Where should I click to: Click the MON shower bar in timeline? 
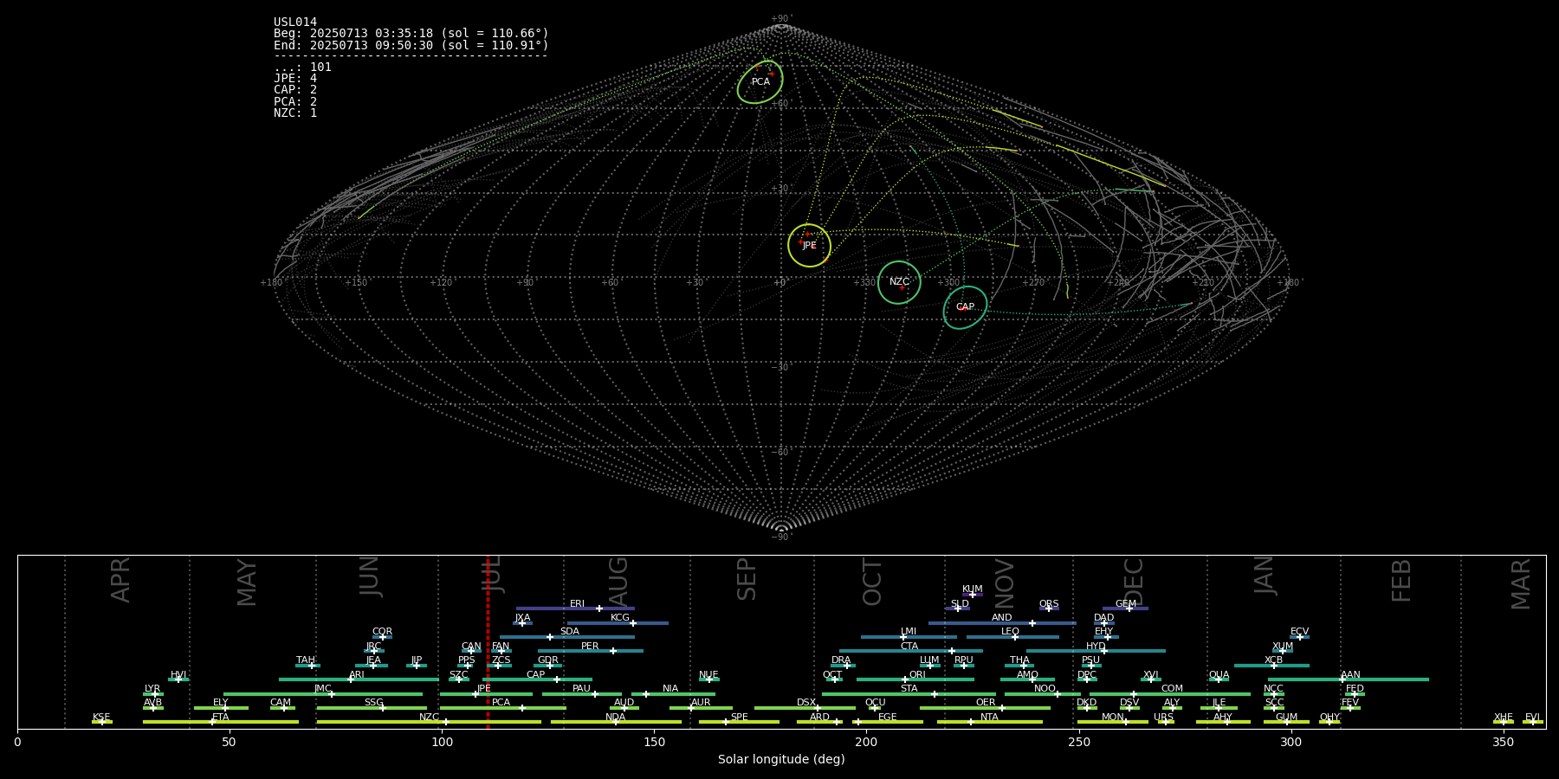[1113, 722]
